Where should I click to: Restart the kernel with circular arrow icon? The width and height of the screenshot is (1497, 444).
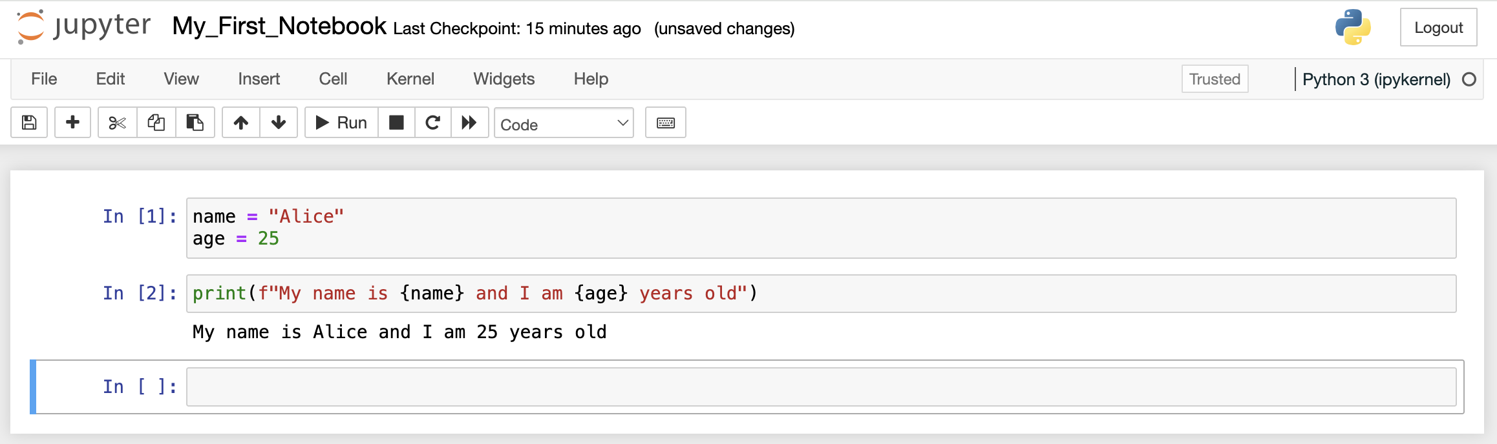pyautogui.click(x=432, y=123)
